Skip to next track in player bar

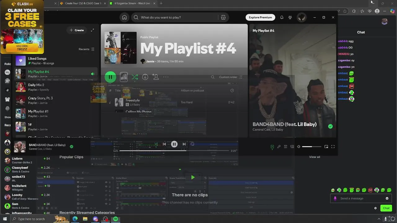(x=184, y=144)
